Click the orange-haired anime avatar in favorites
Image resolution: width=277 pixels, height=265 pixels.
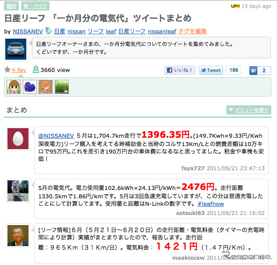coord(46,87)
